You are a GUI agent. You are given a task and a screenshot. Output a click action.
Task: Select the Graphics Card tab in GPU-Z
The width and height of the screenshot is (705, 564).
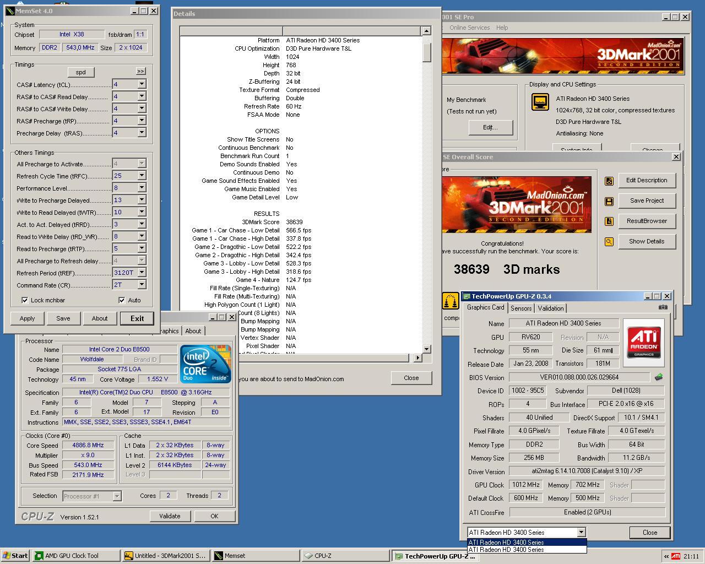(x=485, y=307)
